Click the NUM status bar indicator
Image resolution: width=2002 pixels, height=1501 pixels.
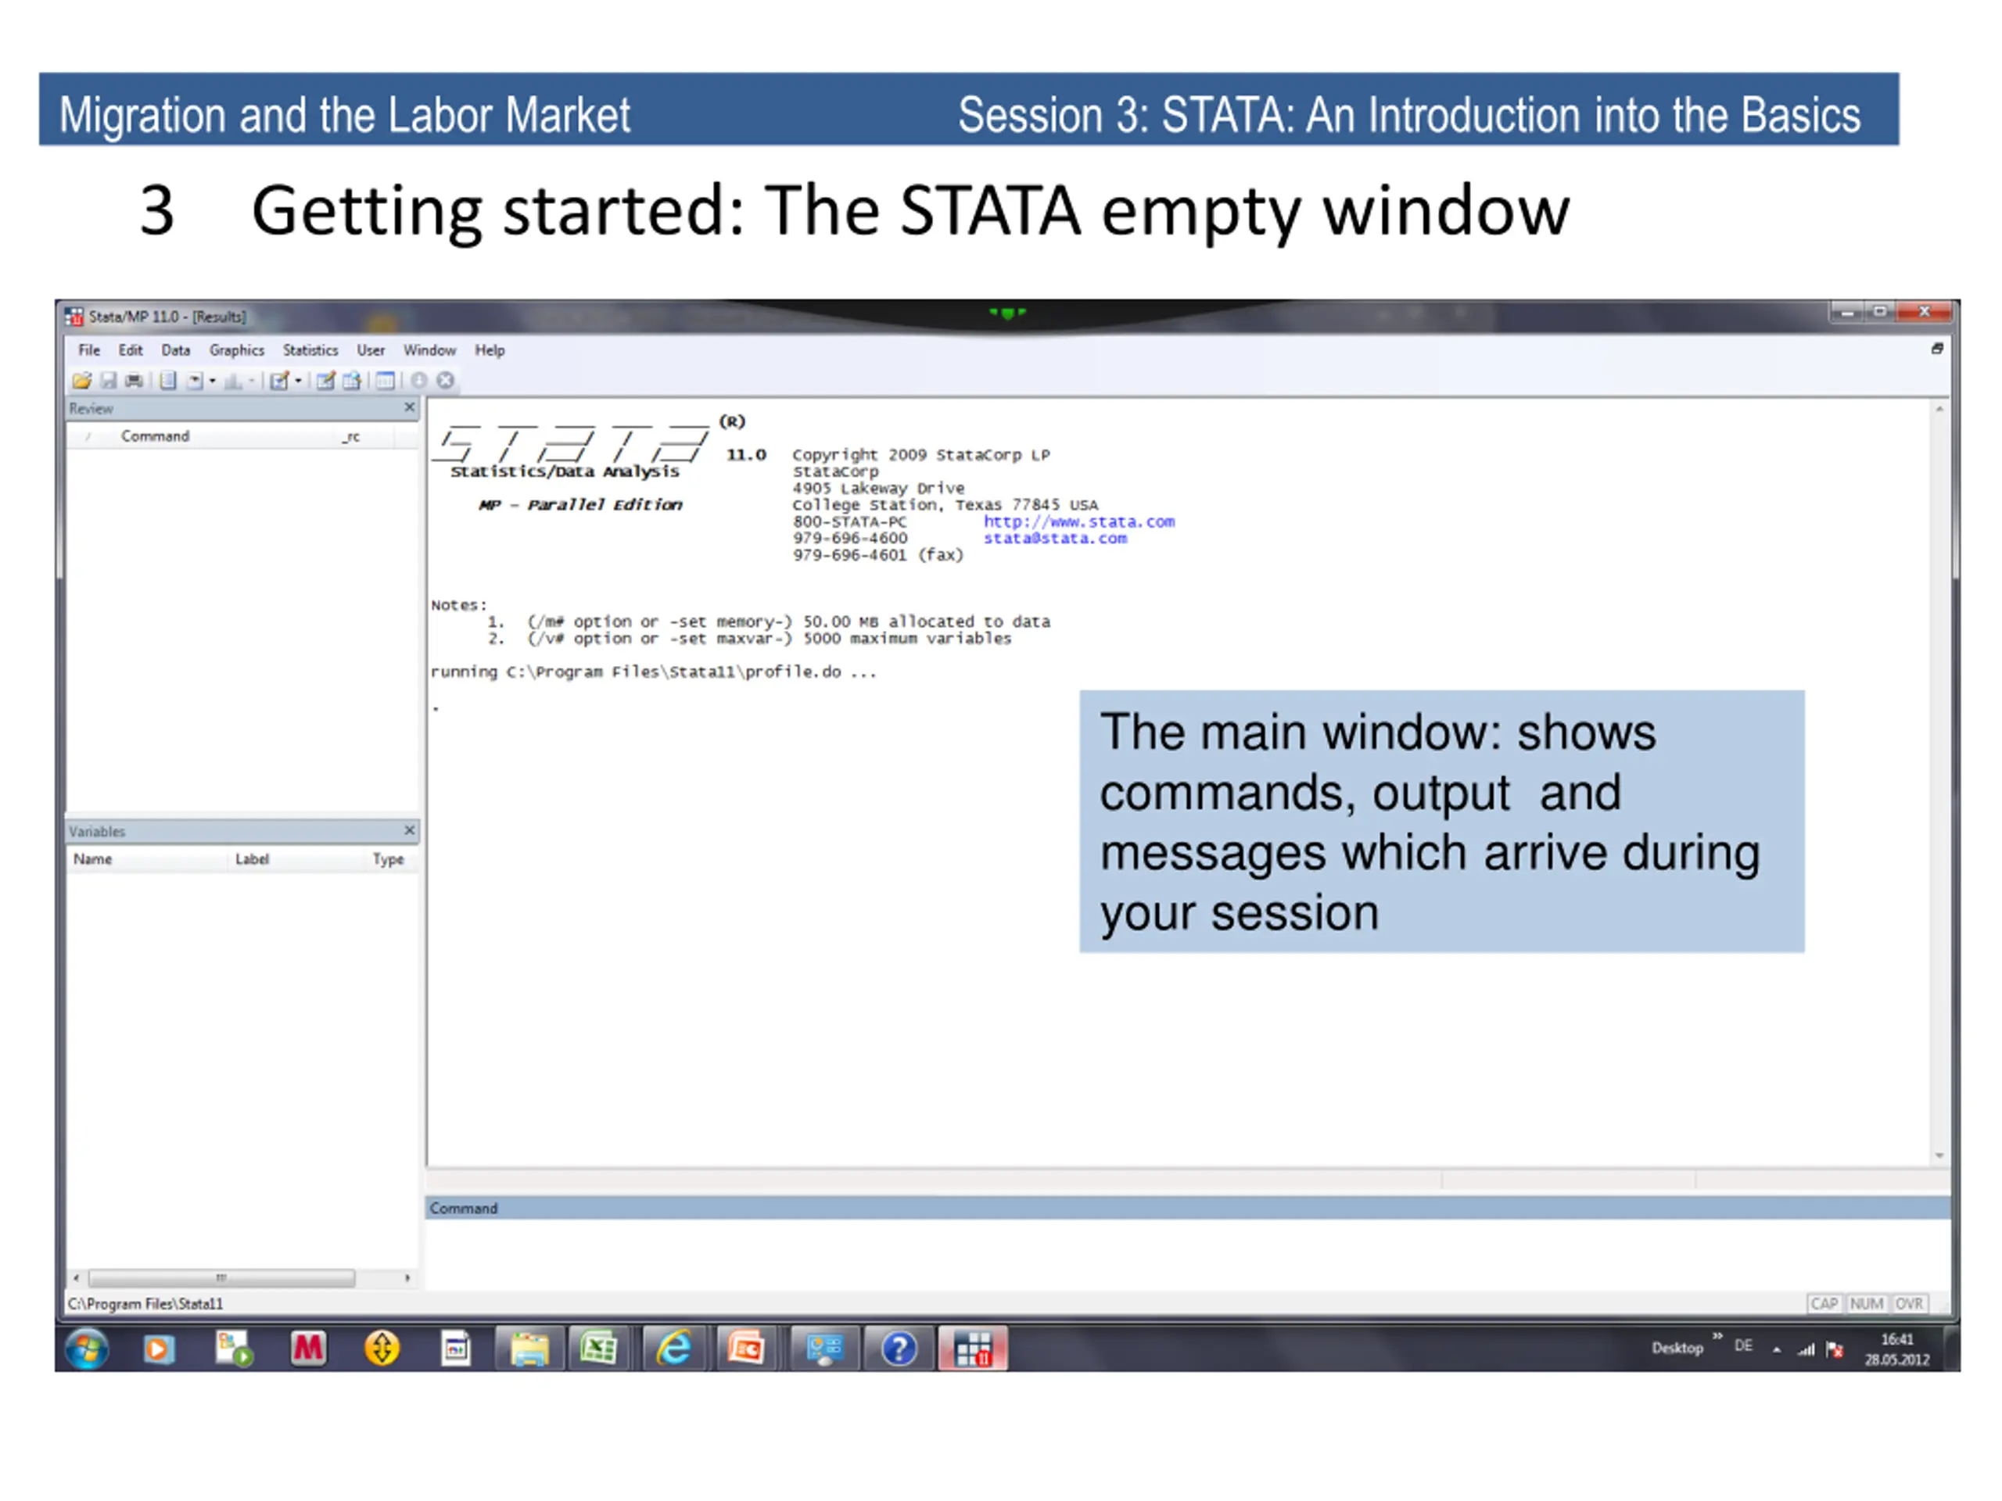[1866, 1304]
